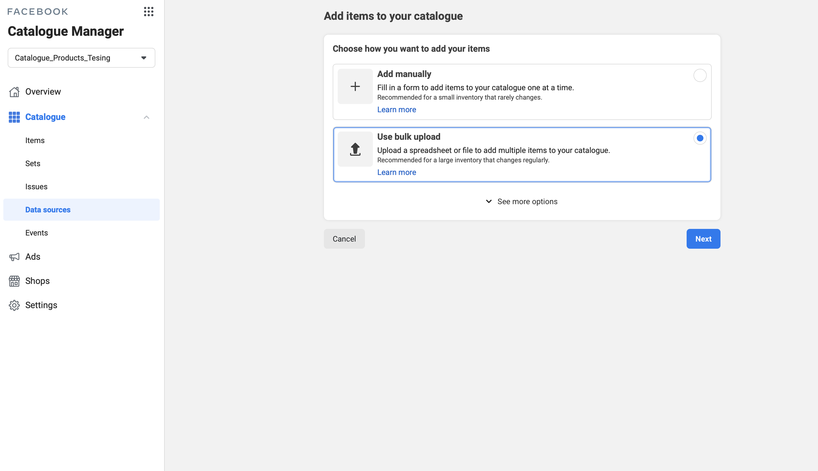This screenshot has width=818, height=471.
Task: Click the bulk upload arrow icon
Action: [x=355, y=149]
